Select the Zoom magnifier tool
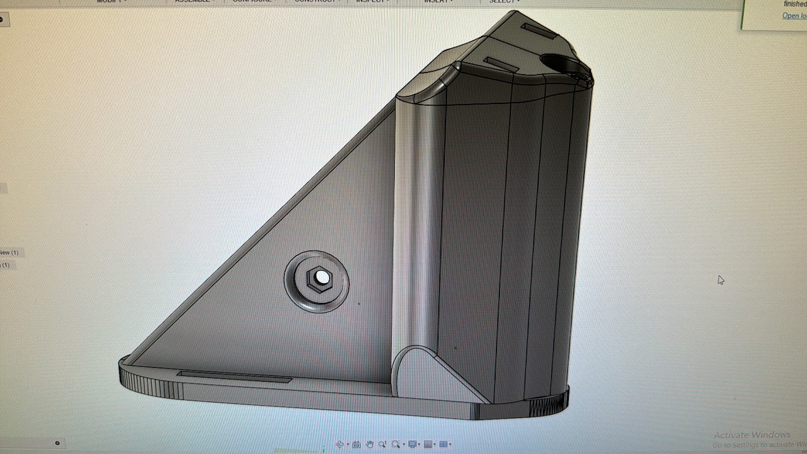Screen dimensions: 807x454 pos(382,444)
